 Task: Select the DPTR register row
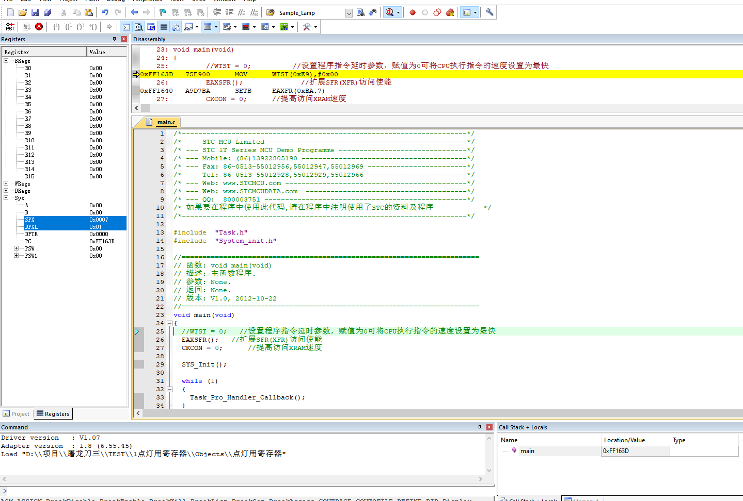64,234
